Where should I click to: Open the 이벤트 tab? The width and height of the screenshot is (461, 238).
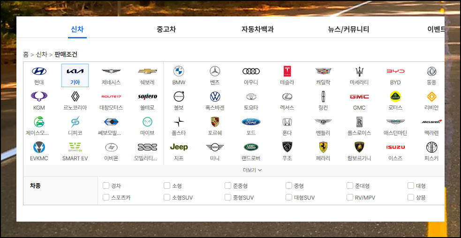tap(436, 29)
